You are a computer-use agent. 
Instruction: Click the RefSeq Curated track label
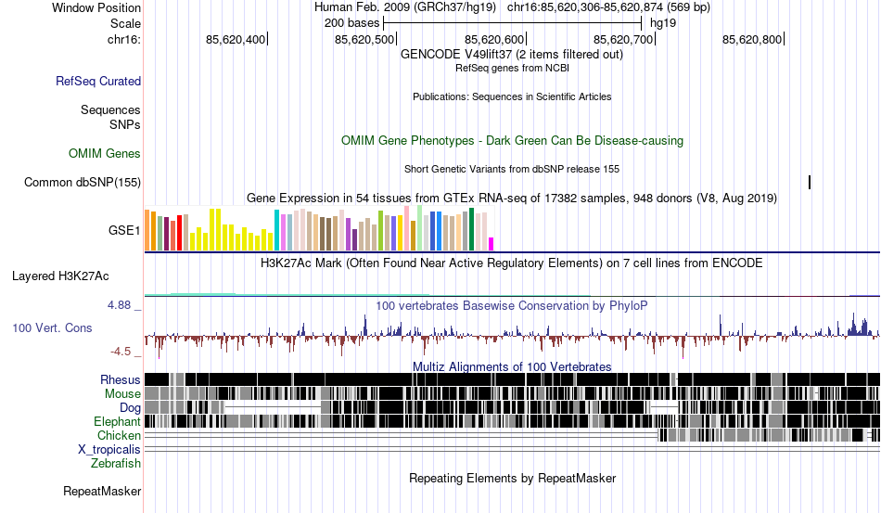coord(97,81)
